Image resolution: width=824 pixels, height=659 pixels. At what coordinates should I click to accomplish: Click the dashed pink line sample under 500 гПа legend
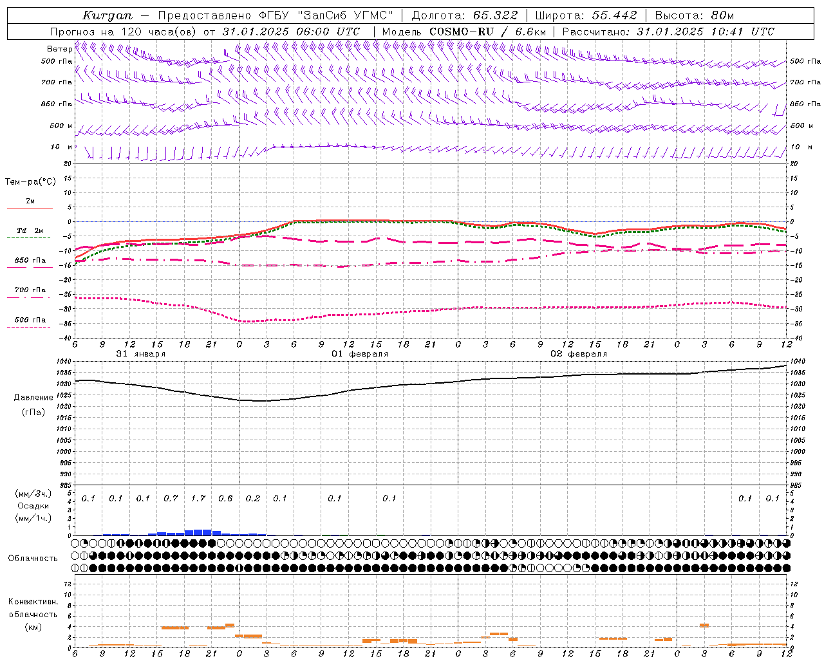pyautogui.click(x=29, y=327)
